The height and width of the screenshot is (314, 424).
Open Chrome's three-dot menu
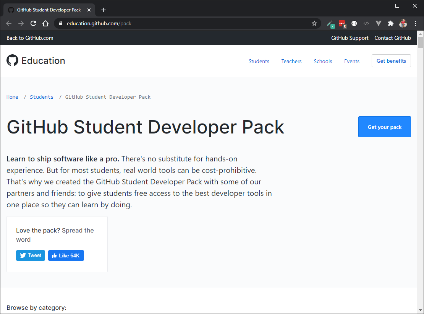point(415,24)
